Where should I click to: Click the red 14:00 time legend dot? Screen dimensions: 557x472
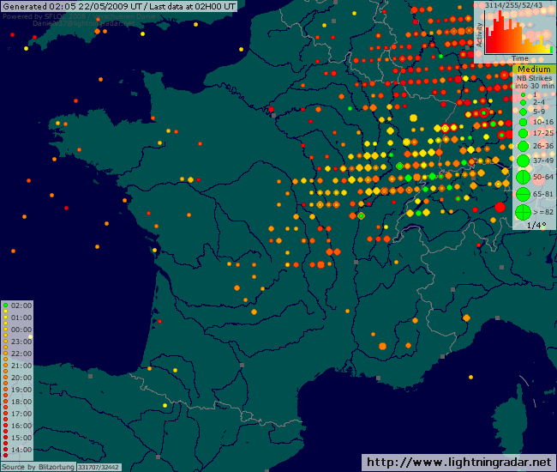tap(5, 450)
